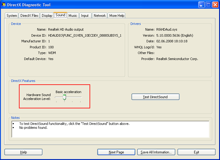This screenshot has height=160, width=220.
Task: Click Save All Information button
Action: coord(156,152)
